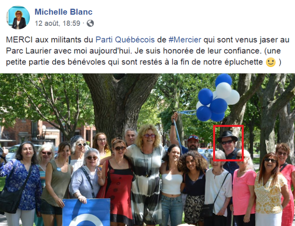Open Michelle Blanc's round profile picture
The height and width of the screenshot is (226, 295).
[18, 18]
